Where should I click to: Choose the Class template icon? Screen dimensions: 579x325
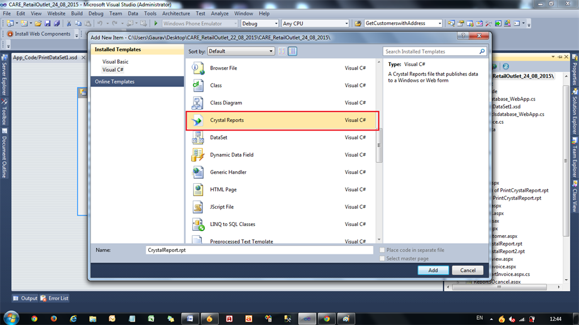pyautogui.click(x=197, y=86)
